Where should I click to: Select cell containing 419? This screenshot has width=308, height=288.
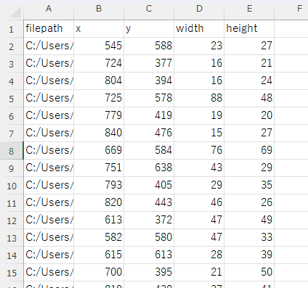[x=149, y=116]
